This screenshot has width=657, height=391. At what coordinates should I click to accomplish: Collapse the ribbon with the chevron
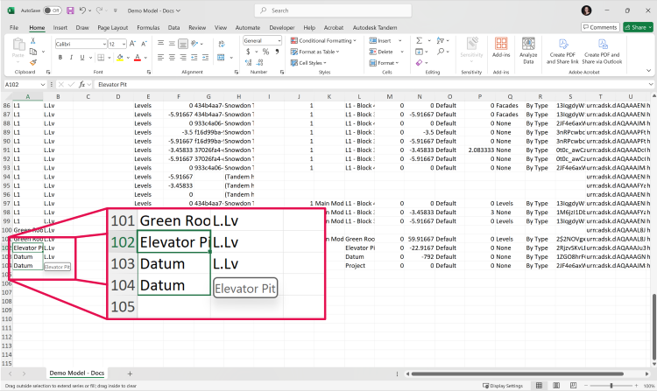click(x=648, y=71)
